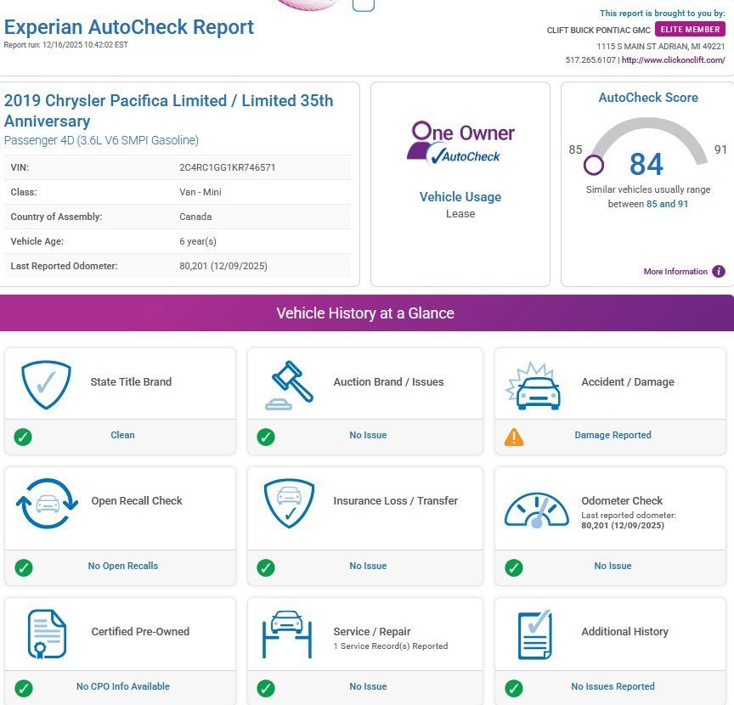This screenshot has width=734, height=705.
Task: Open the Damage Reported link
Action: point(613,435)
